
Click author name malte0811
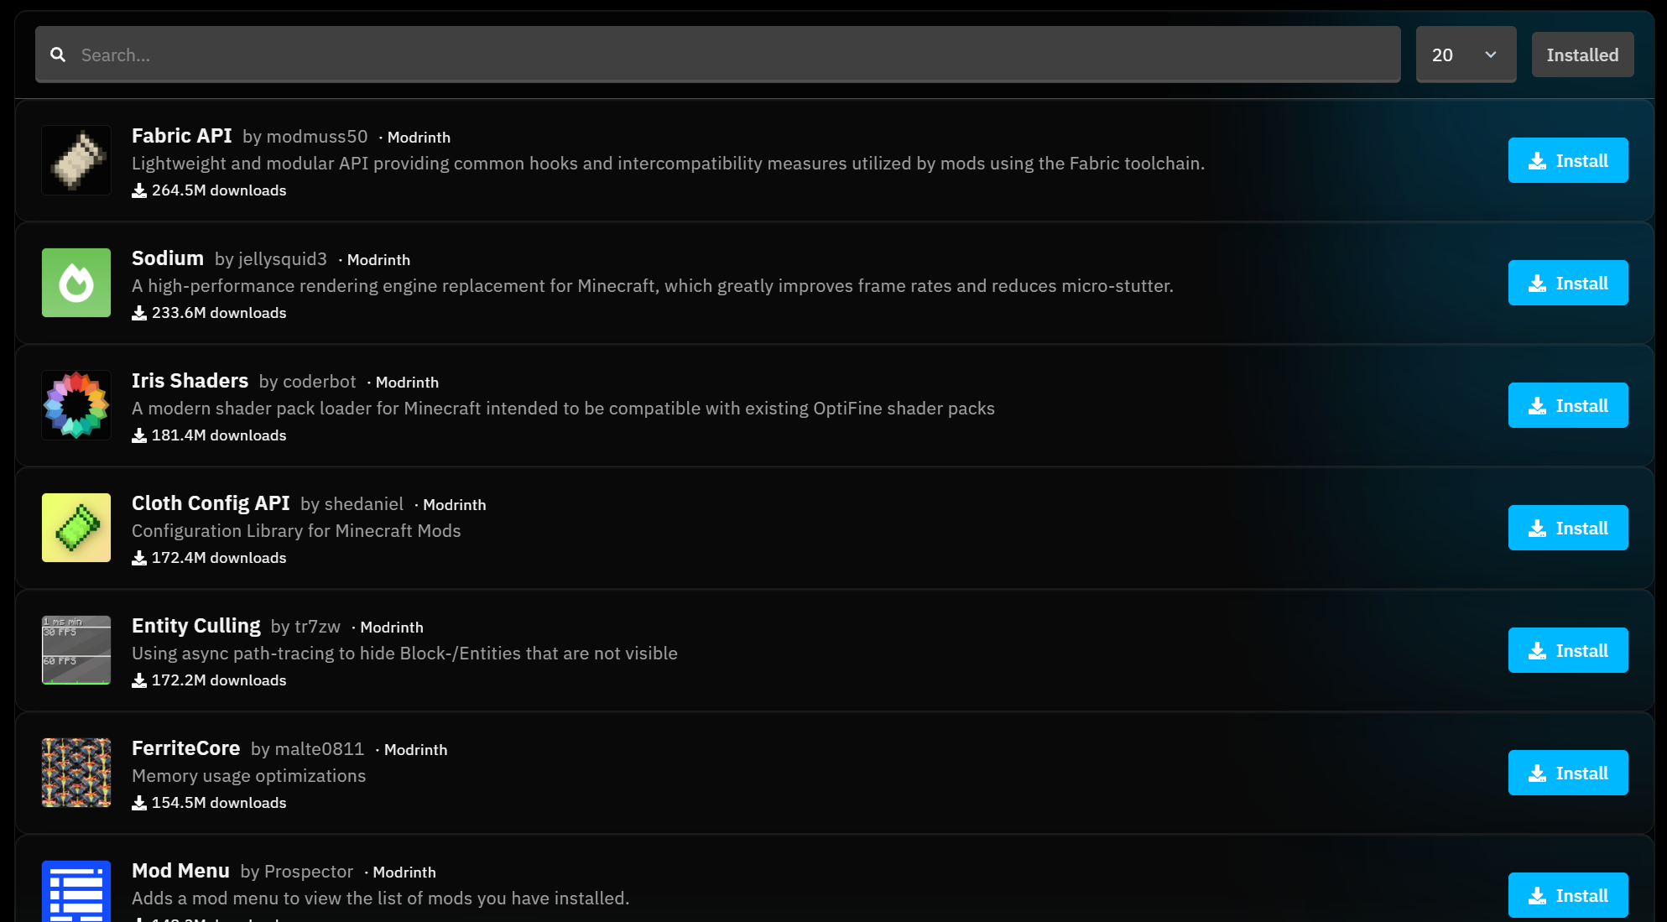(320, 749)
